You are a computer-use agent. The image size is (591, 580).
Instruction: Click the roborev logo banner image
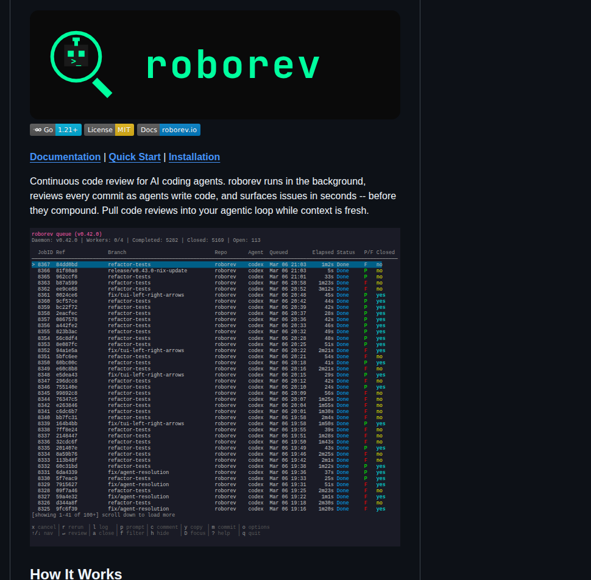215,65
